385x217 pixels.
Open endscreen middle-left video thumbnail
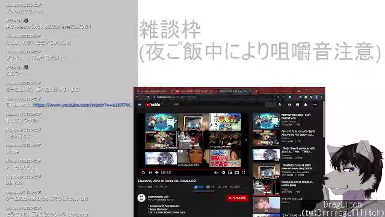click(x=161, y=140)
